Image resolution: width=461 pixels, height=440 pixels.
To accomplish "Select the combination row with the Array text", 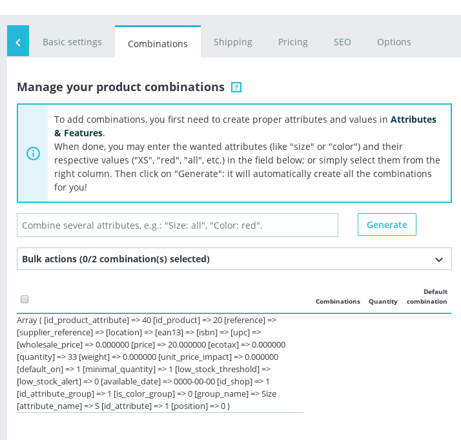I will 159,362.
